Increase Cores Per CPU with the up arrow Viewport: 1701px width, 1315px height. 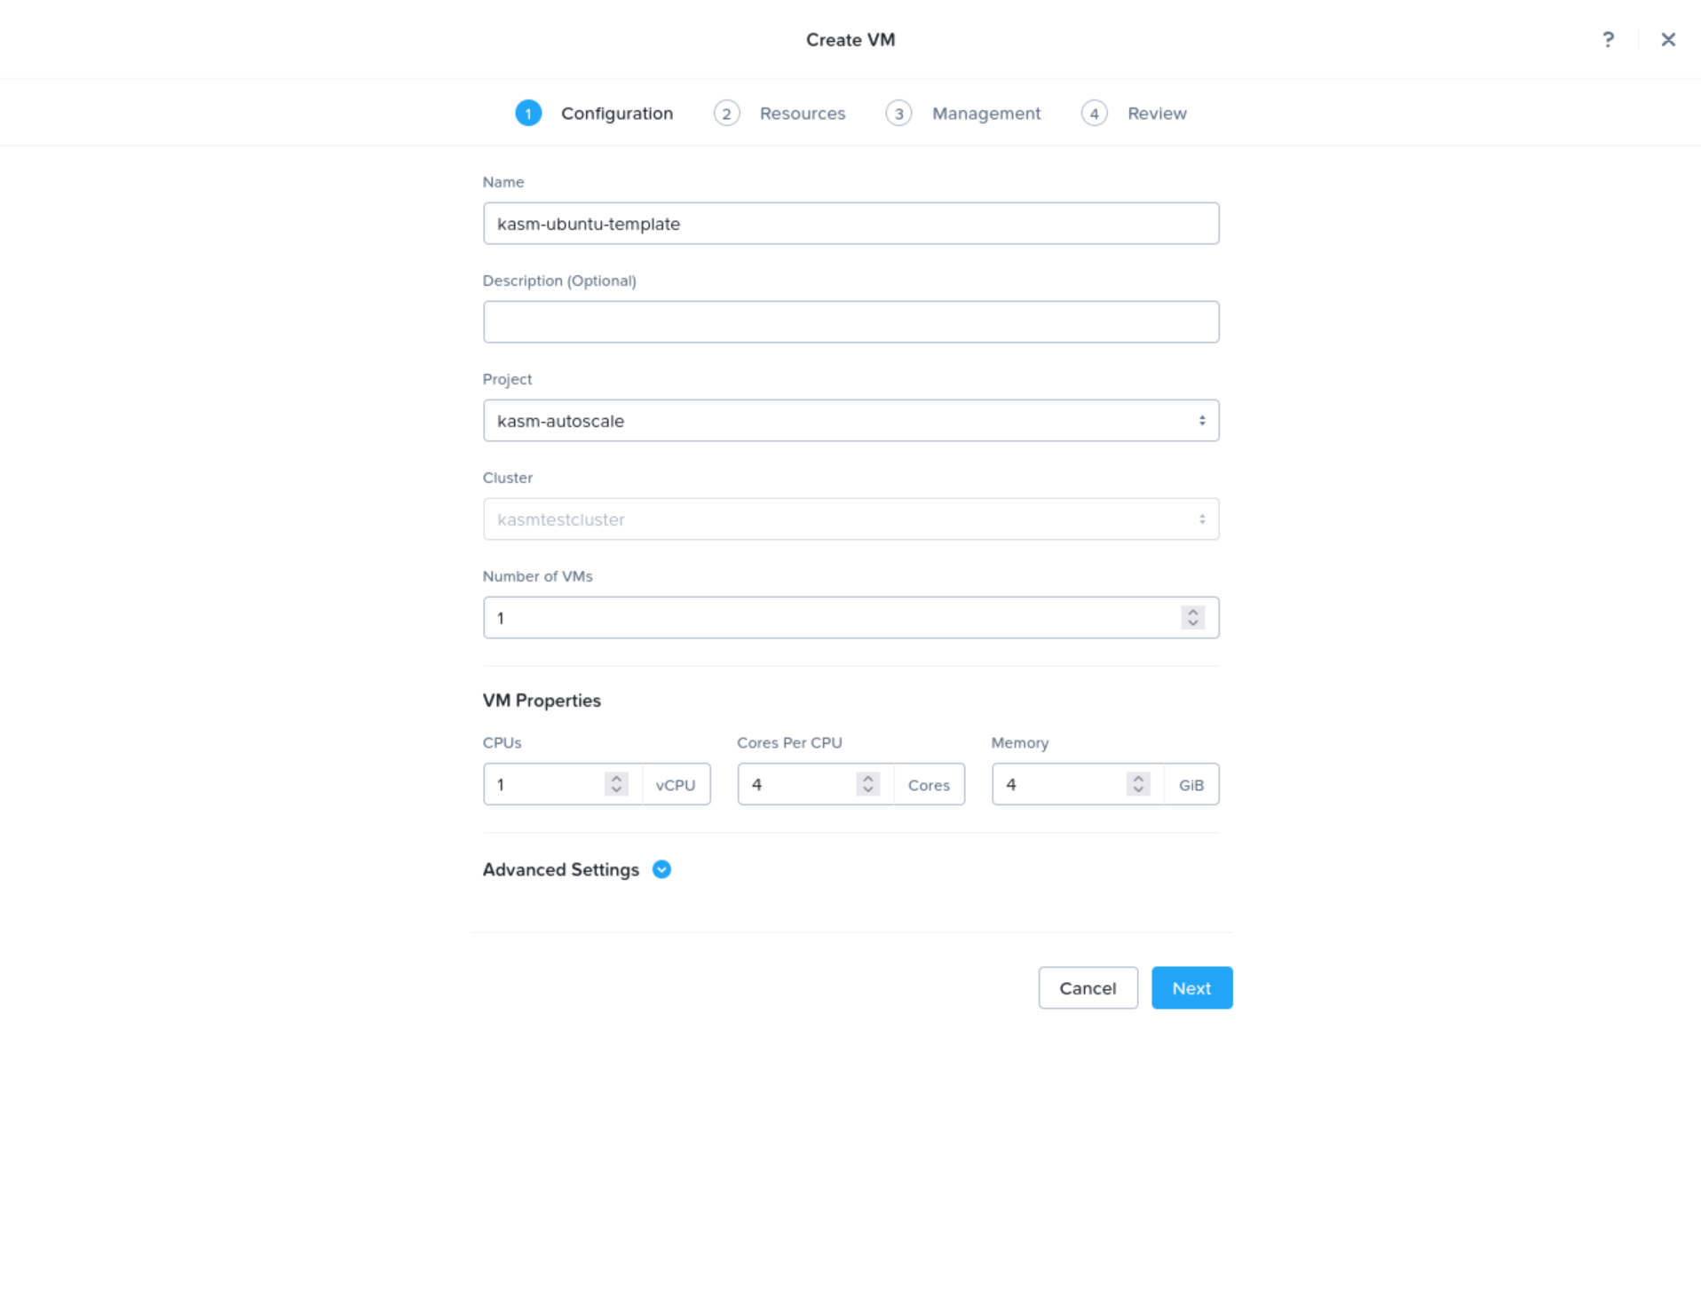click(868, 778)
